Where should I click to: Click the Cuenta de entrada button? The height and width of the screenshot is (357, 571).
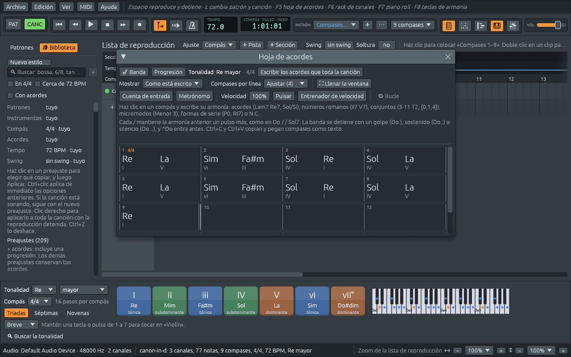pos(146,96)
